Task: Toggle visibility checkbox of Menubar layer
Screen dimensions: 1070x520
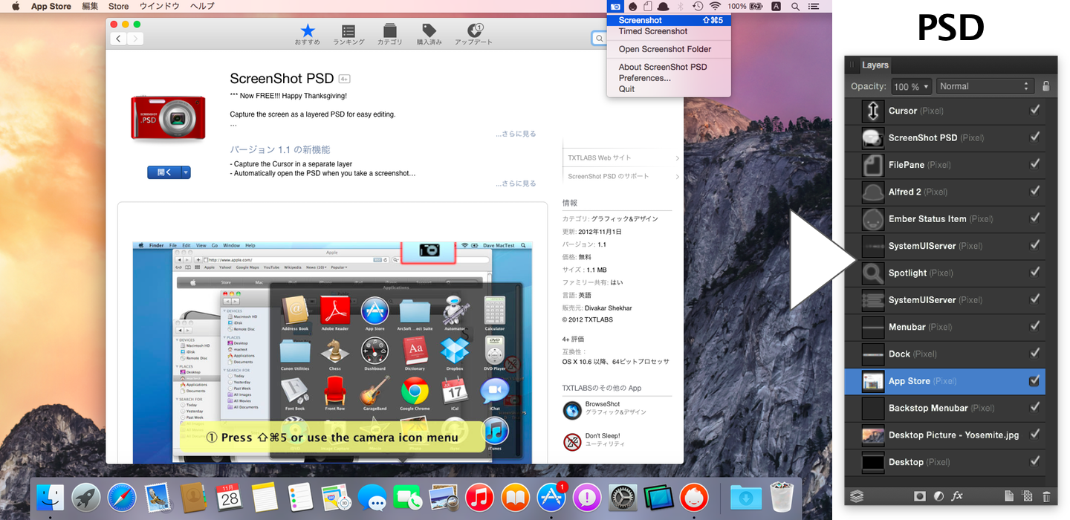Action: coord(1034,327)
